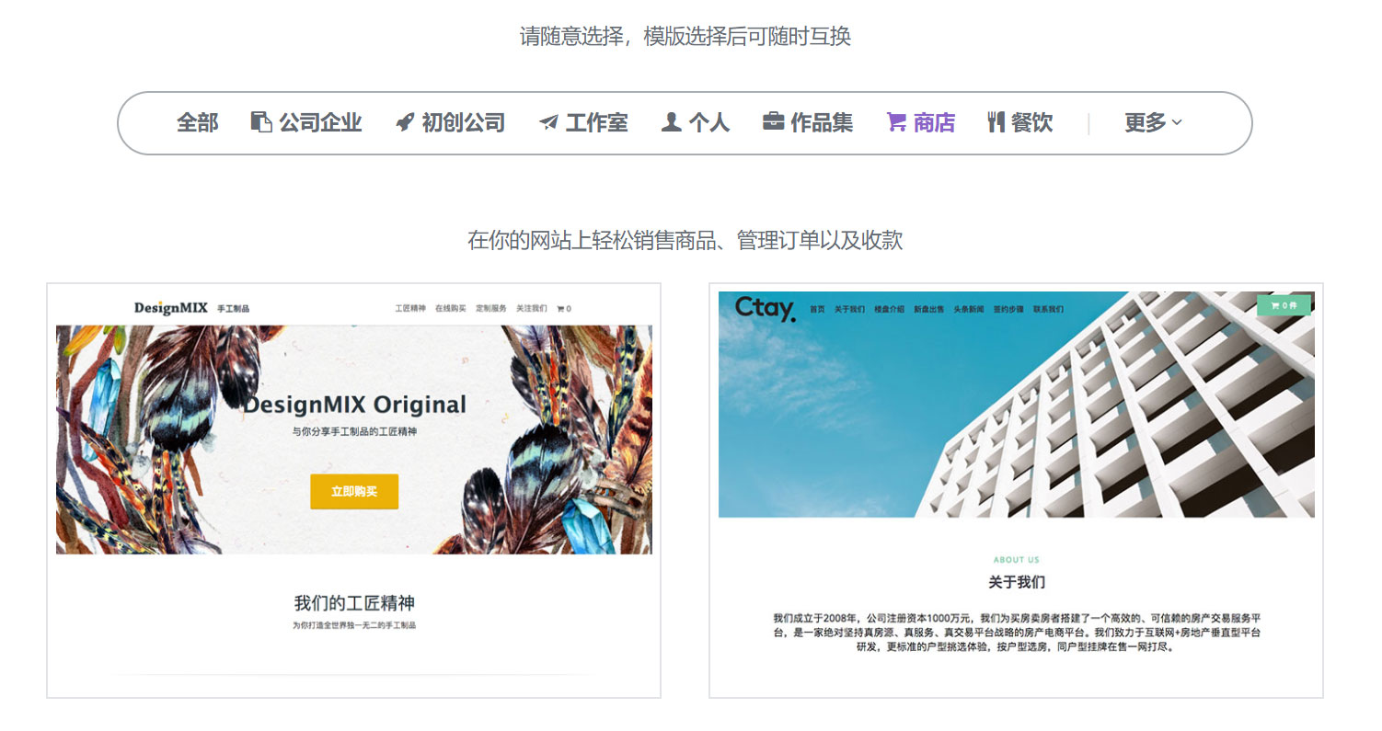
Task: Switch to the 全部 category tab
Action: click(197, 122)
